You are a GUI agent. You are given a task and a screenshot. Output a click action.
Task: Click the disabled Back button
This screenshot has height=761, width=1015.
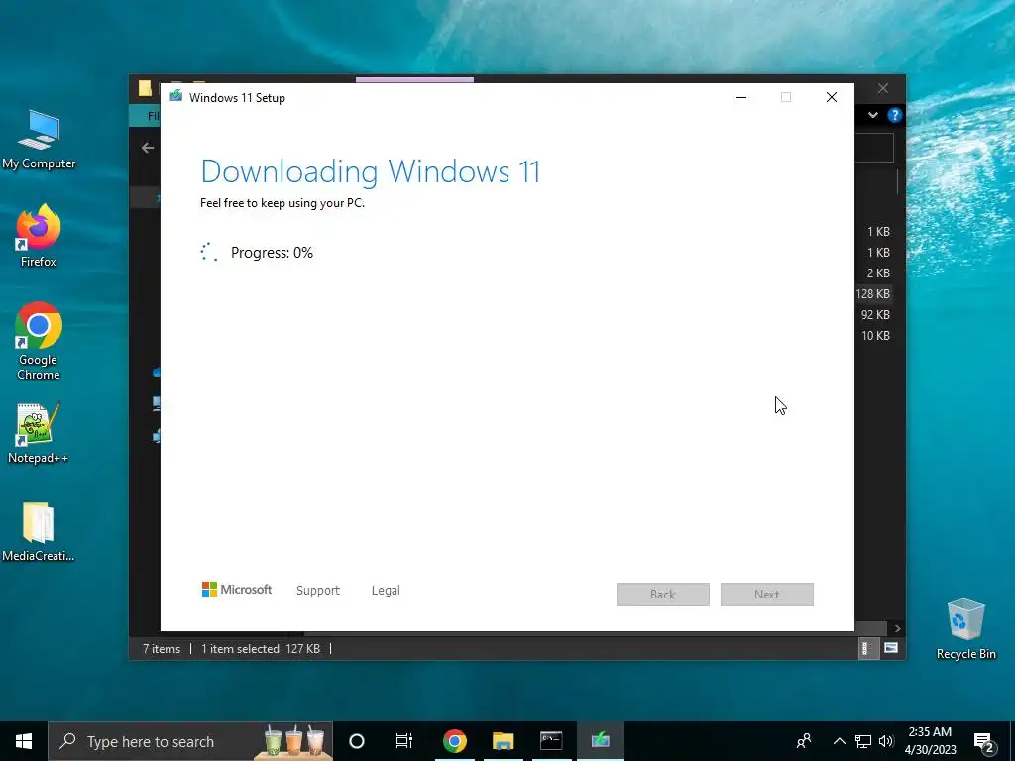[x=663, y=595]
